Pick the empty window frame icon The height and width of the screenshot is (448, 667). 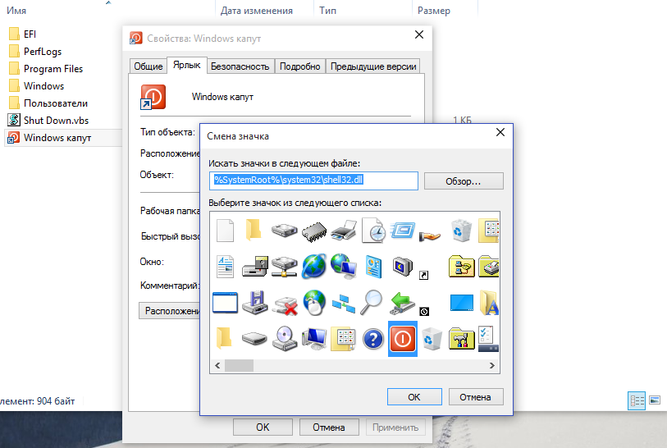(x=225, y=303)
